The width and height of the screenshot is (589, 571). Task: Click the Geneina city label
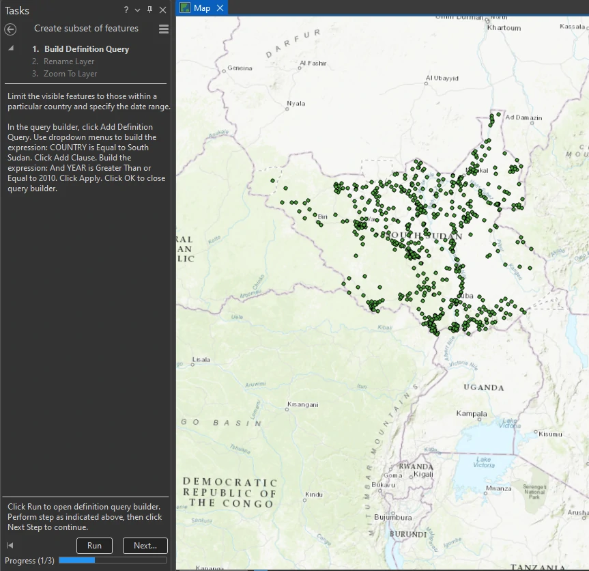[240, 68]
